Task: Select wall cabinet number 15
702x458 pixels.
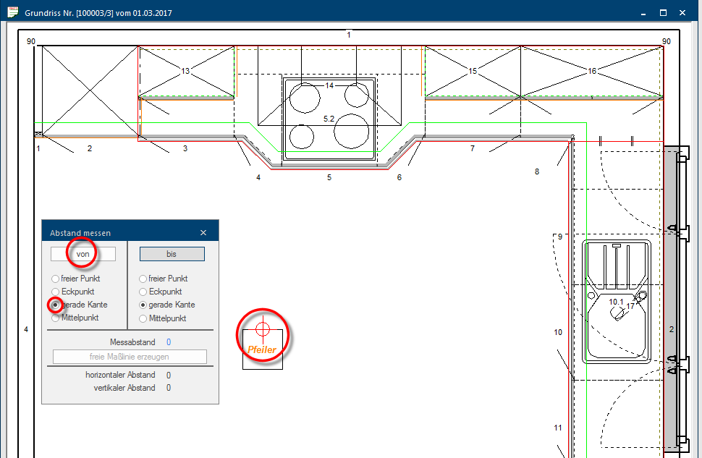Action: 473,72
